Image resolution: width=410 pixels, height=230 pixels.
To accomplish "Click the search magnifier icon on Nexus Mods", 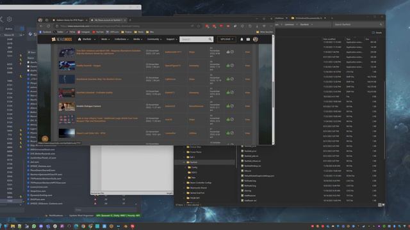I will tap(210, 39).
